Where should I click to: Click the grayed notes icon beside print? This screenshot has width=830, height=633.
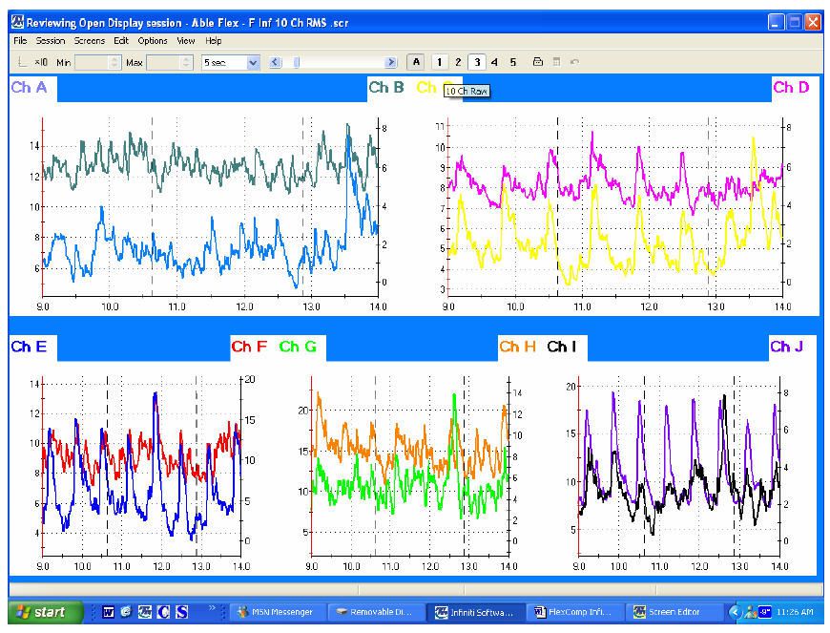point(557,62)
